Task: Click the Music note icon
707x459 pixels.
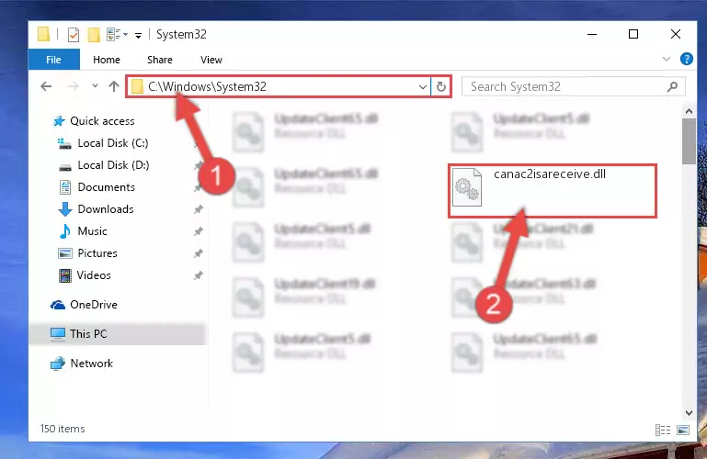Action: point(65,231)
